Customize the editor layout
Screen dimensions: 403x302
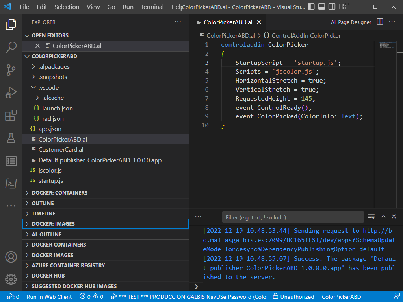tap(343, 7)
